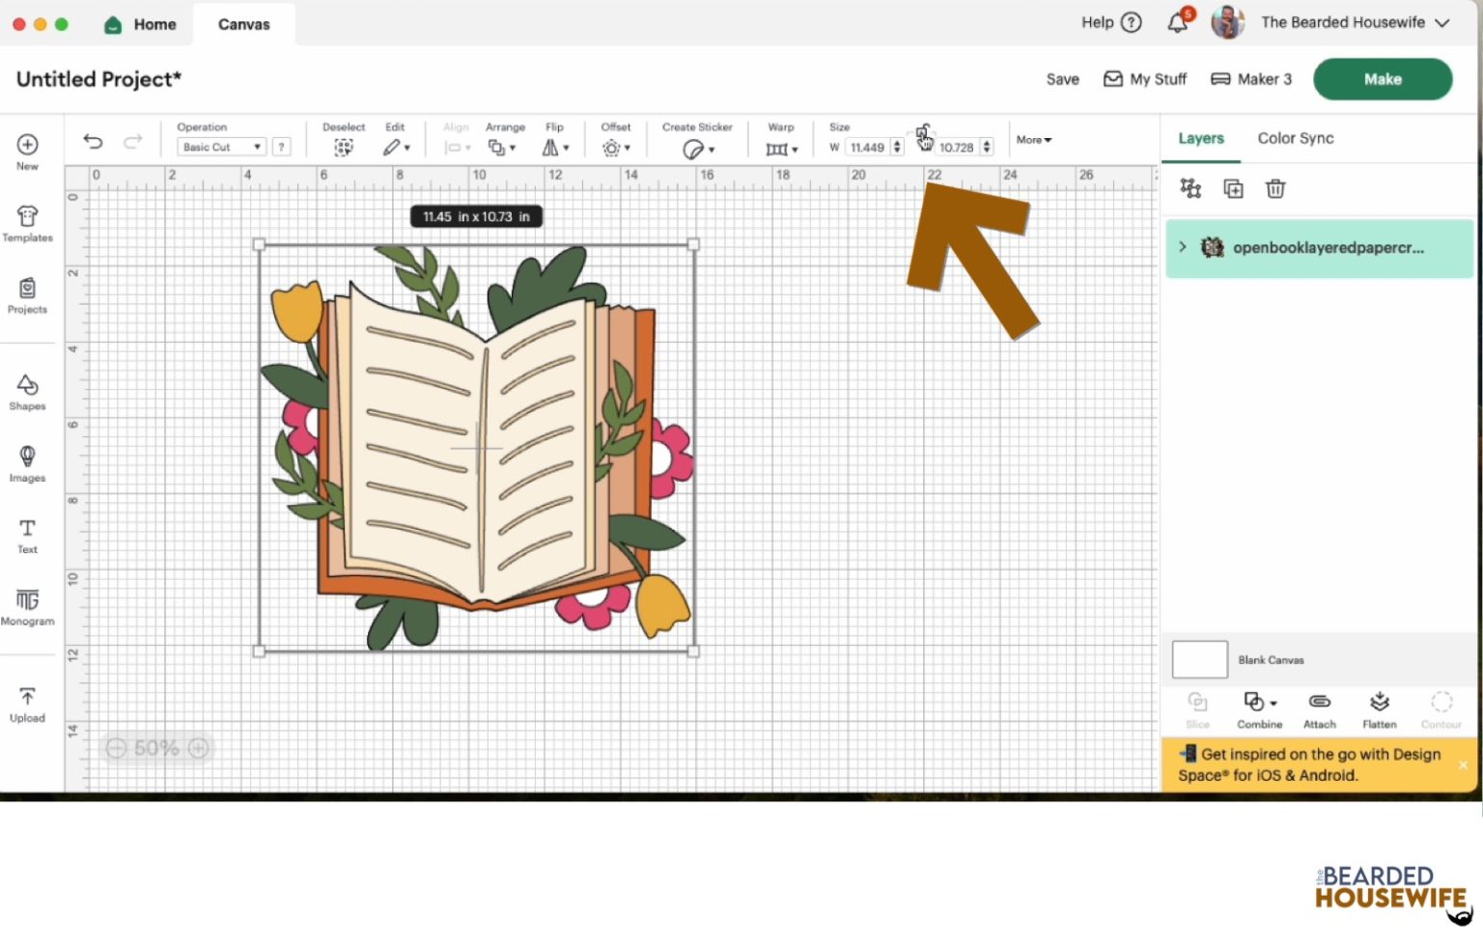Select the Shapes tool in the sidebar

tap(27, 391)
